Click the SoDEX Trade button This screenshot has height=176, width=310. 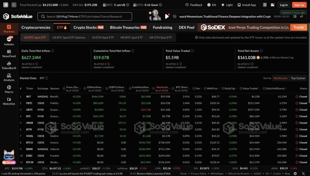pos(298,27)
